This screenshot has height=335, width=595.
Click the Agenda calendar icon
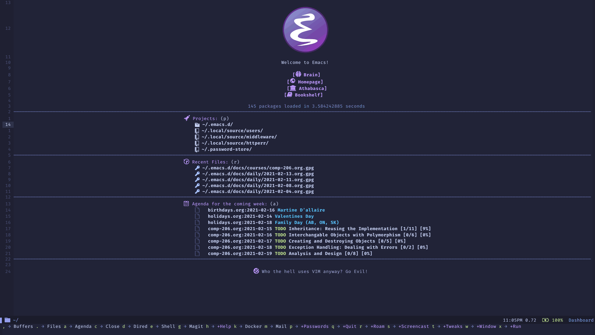tap(186, 203)
